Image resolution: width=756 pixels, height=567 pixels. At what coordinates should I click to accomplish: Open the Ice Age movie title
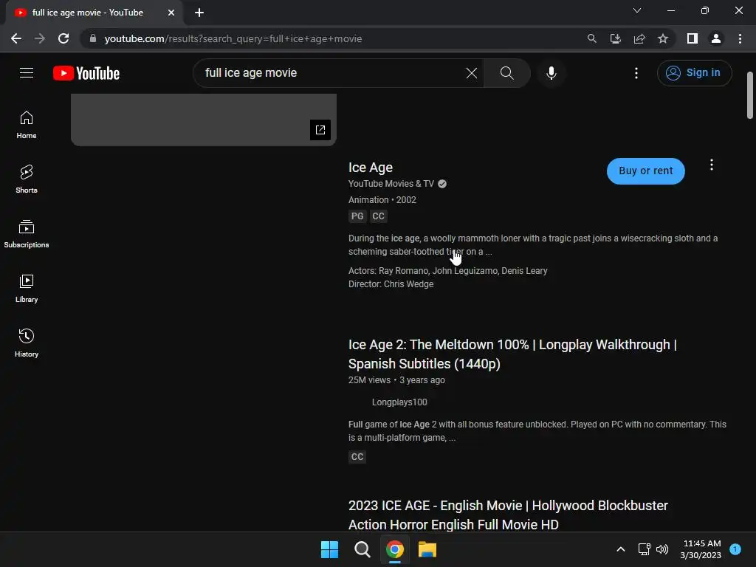coord(371,168)
